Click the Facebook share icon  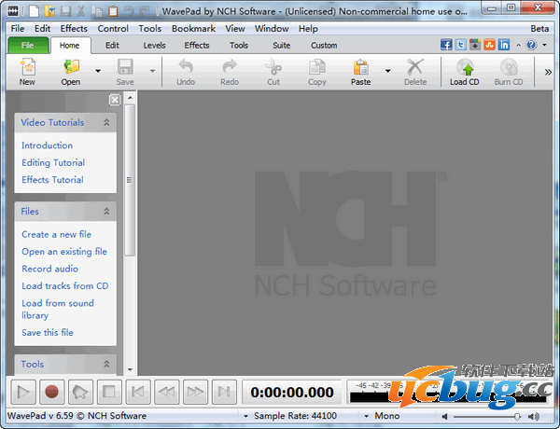coord(446,45)
